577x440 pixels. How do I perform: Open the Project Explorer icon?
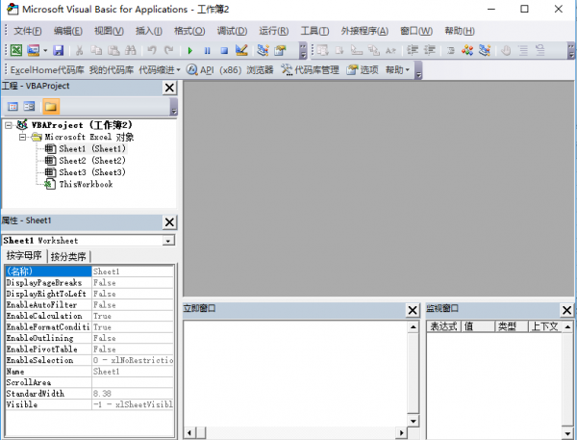[x=263, y=50]
